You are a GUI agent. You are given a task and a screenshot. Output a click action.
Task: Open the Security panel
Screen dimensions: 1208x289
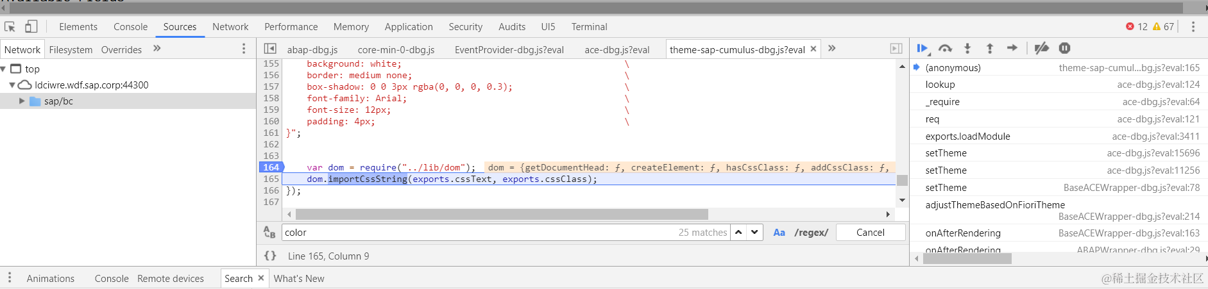(466, 27)
